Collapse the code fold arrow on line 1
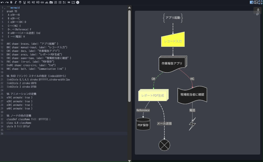This screenshot has height=162, width=263. tap(5, 8)
